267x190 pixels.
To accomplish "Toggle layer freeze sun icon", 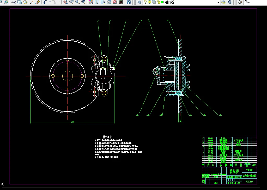I will (150, 2).
